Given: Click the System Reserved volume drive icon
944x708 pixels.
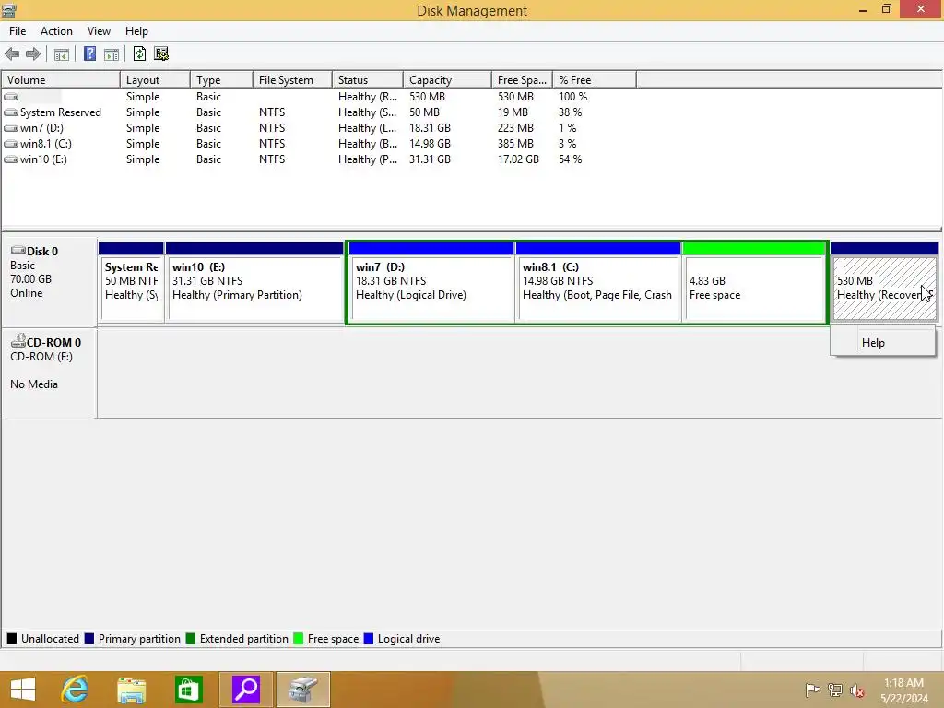Looking at the screenshot, I should [11, 112].
